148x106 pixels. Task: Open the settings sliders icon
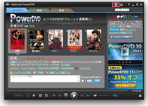[x=46, y=95]
